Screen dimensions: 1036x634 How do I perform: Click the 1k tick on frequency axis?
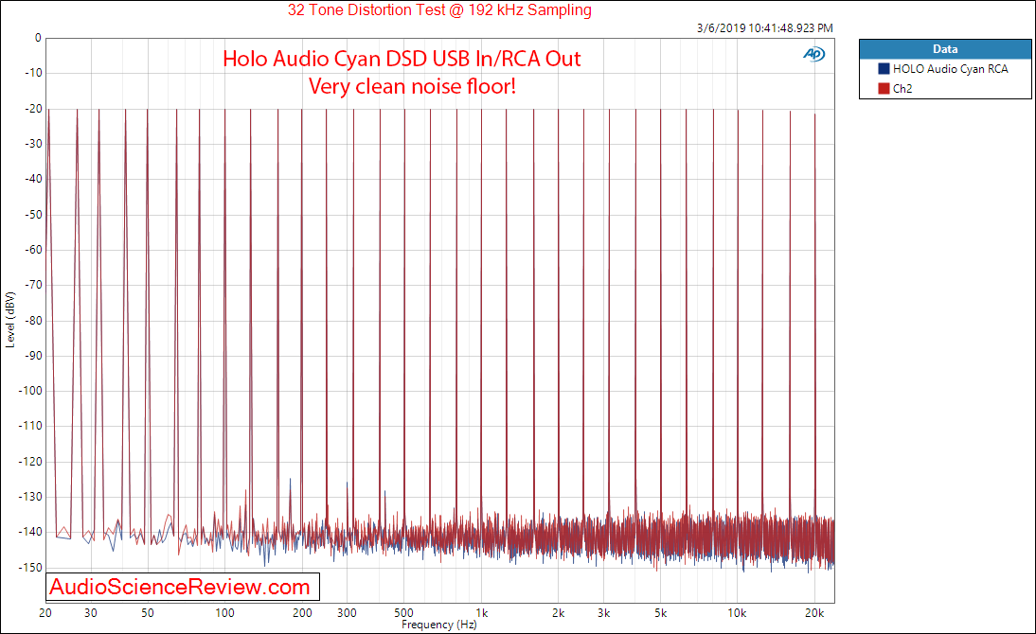pyautogui.click(x=482, y=613)
